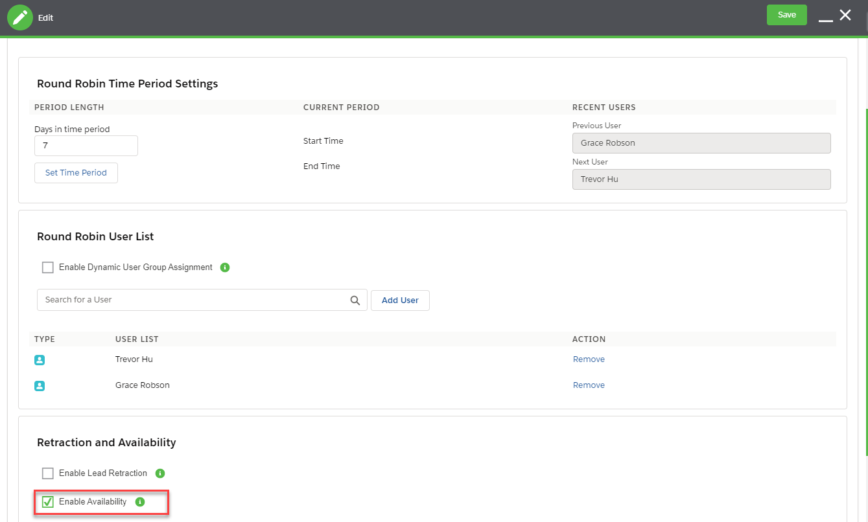Enable Dynamic User Group Assignment
Screen dimensions: 868x522
pos(47,267)
